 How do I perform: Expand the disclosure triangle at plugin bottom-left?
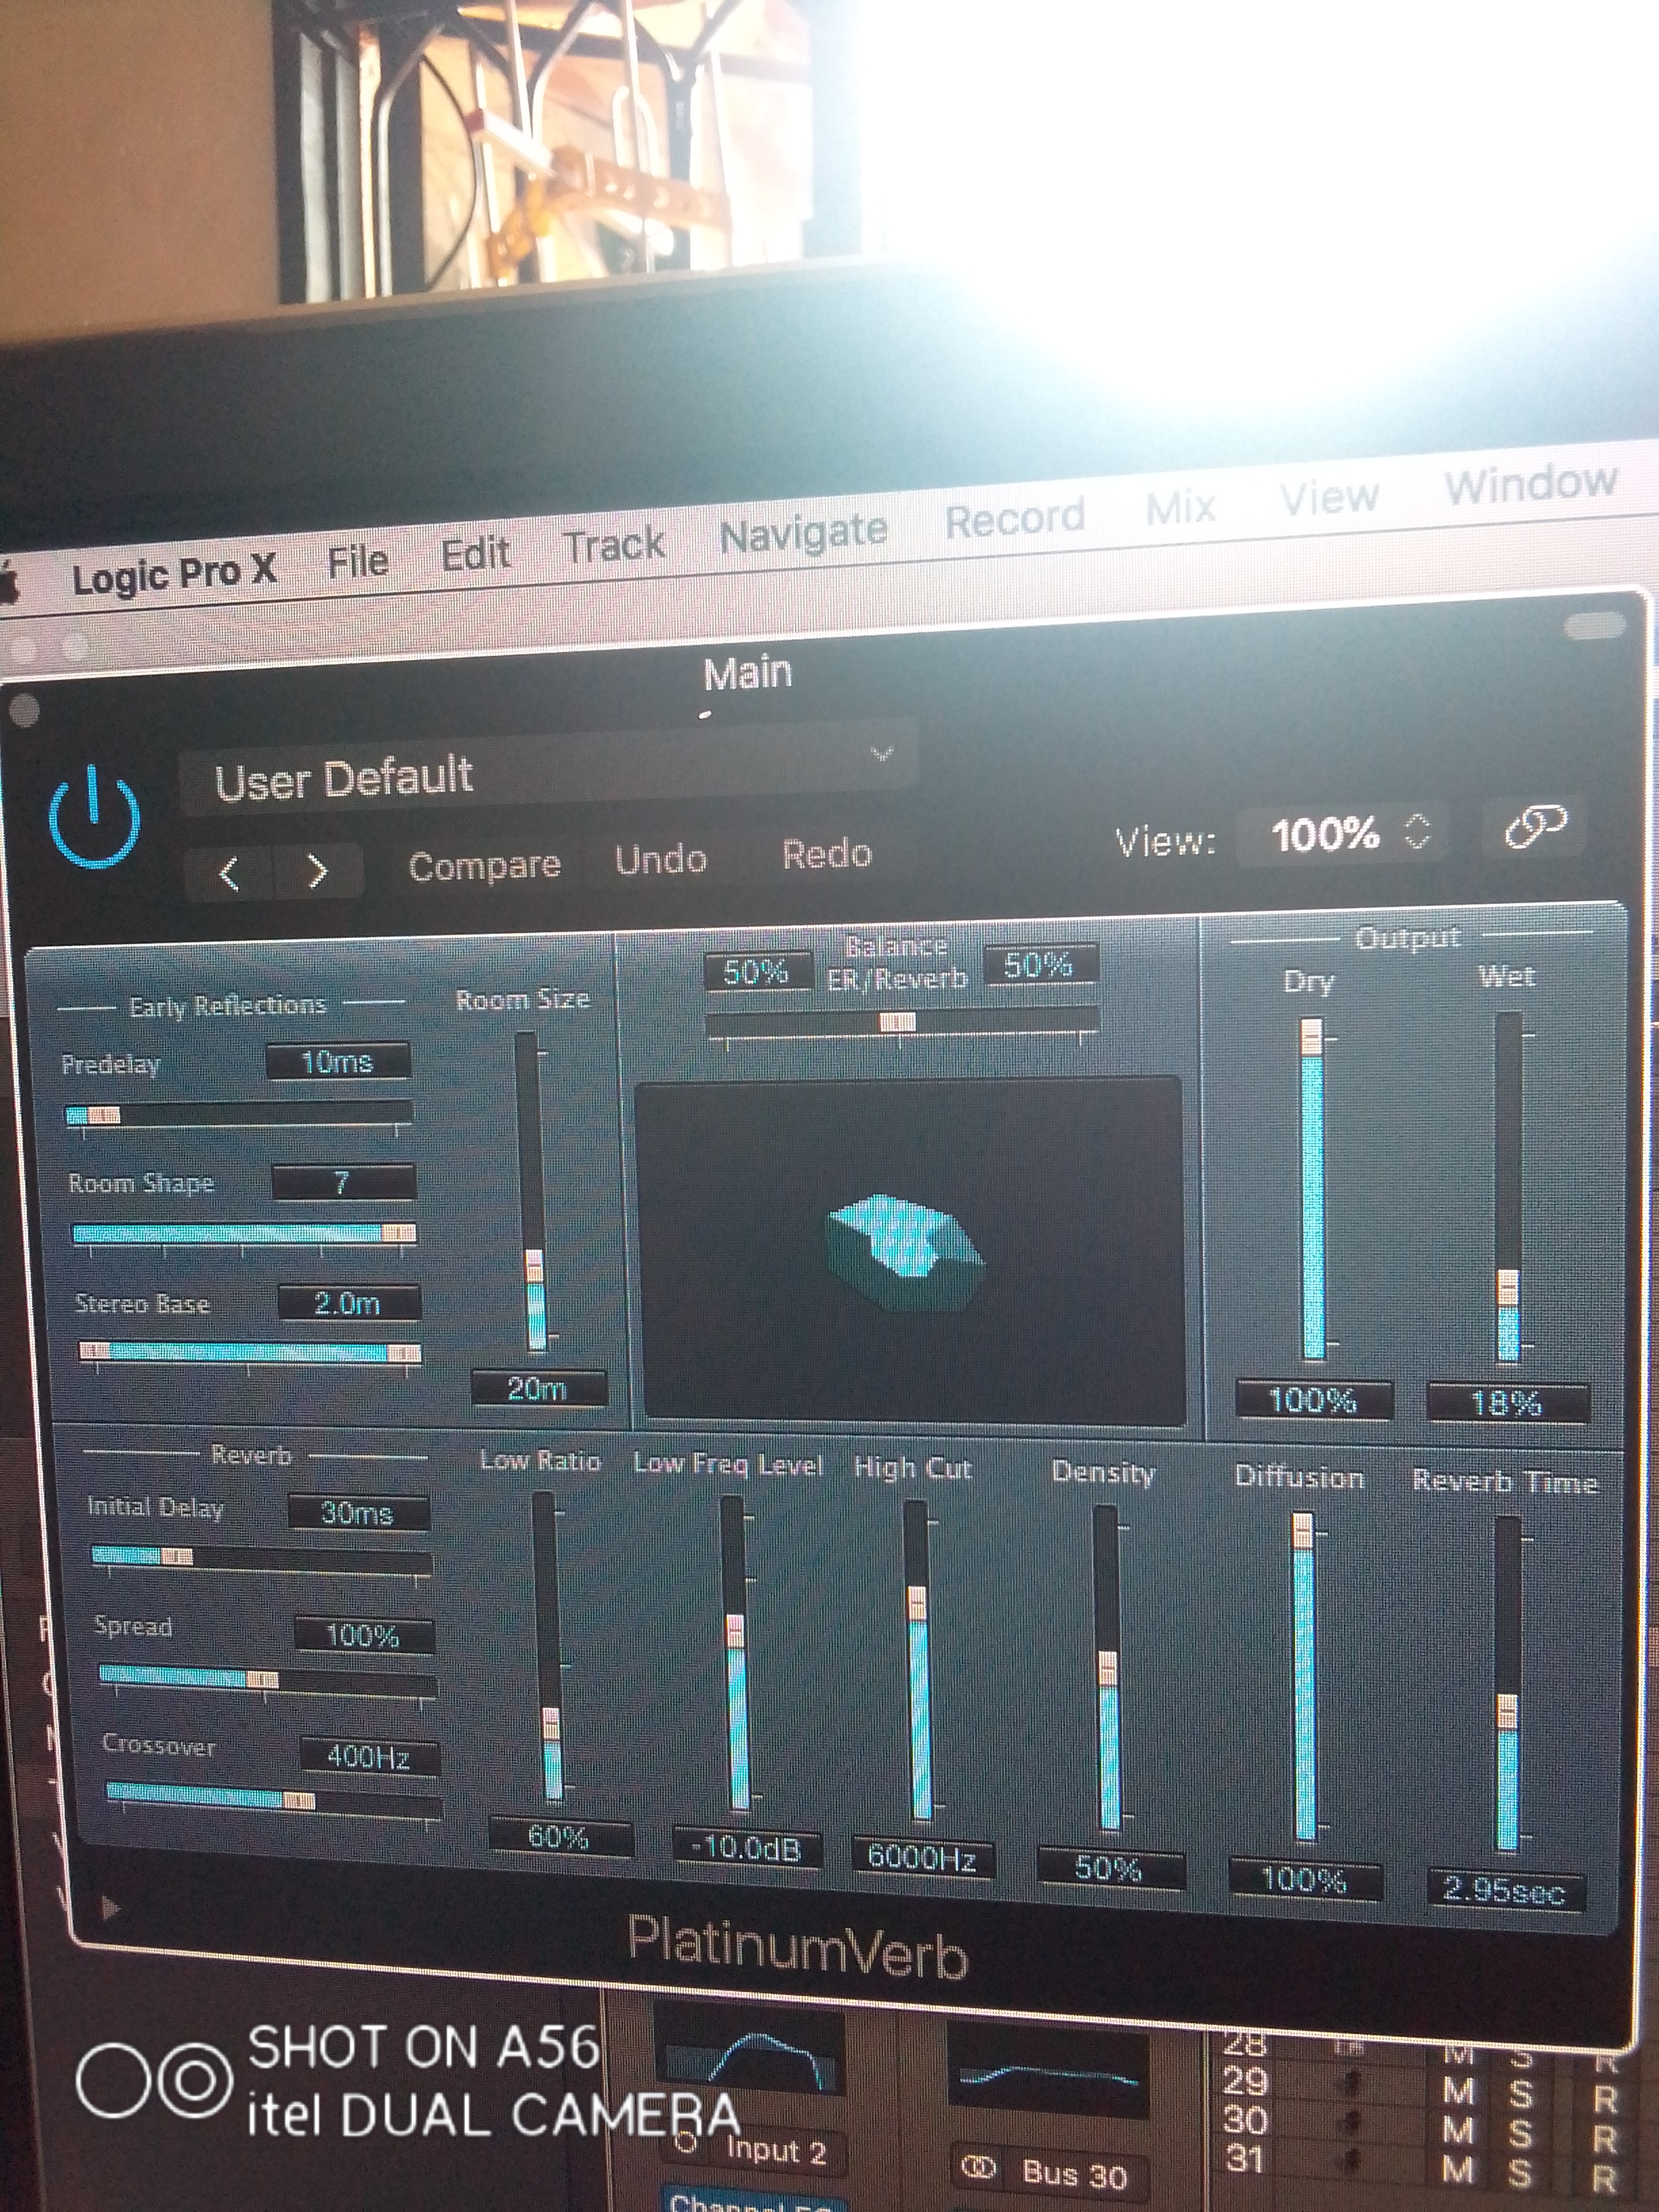pyautogui.click(x=110, y=1910)
